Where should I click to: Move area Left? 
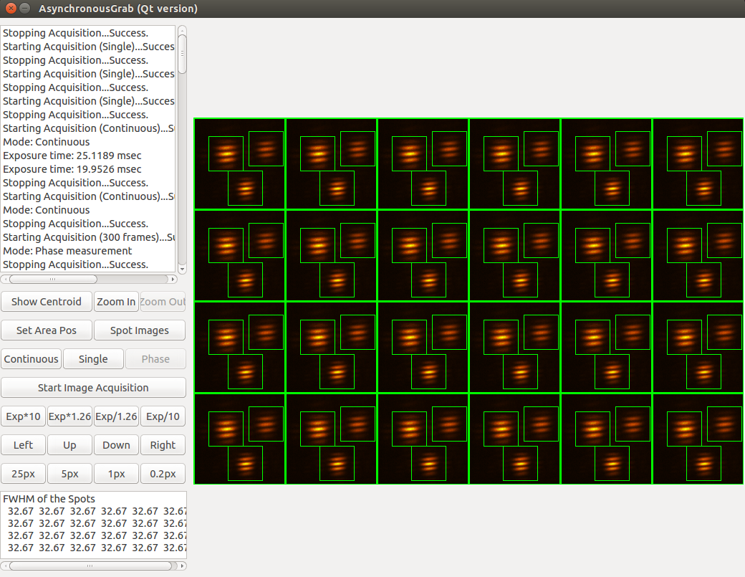[x=23, y=445]
